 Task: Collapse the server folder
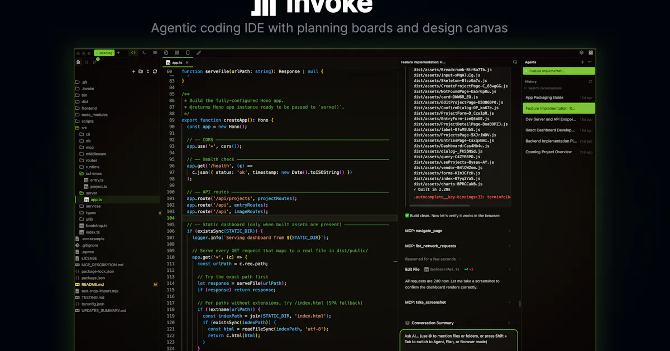point(88,193)
